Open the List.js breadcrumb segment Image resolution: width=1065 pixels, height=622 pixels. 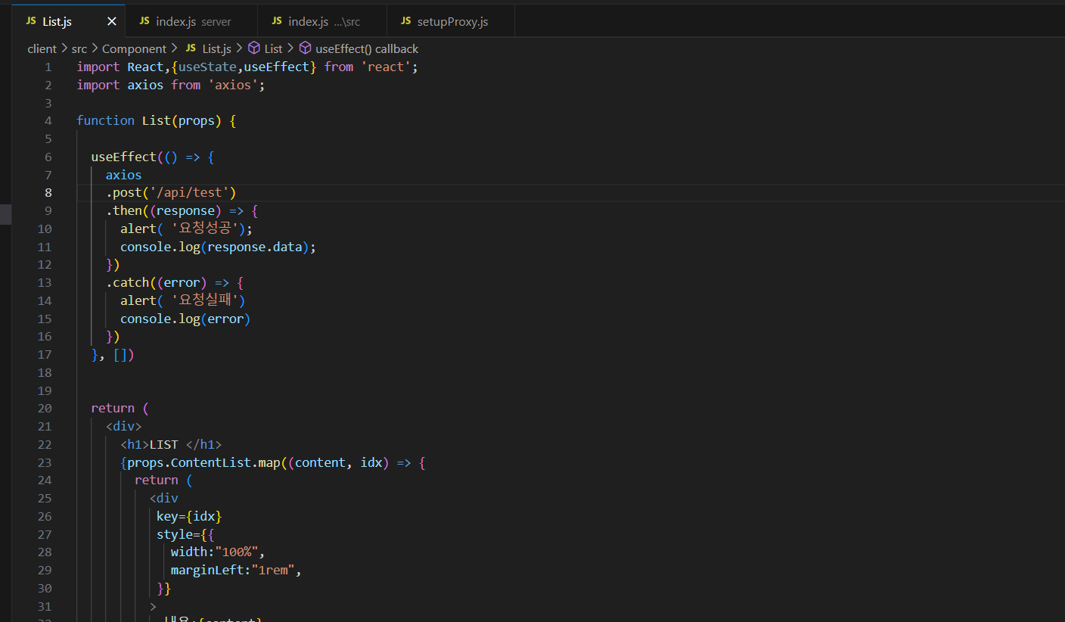click(x=216, y=48)
